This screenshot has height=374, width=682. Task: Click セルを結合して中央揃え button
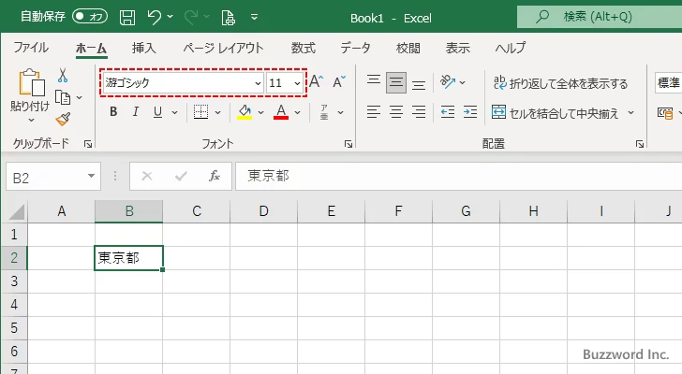556,113
